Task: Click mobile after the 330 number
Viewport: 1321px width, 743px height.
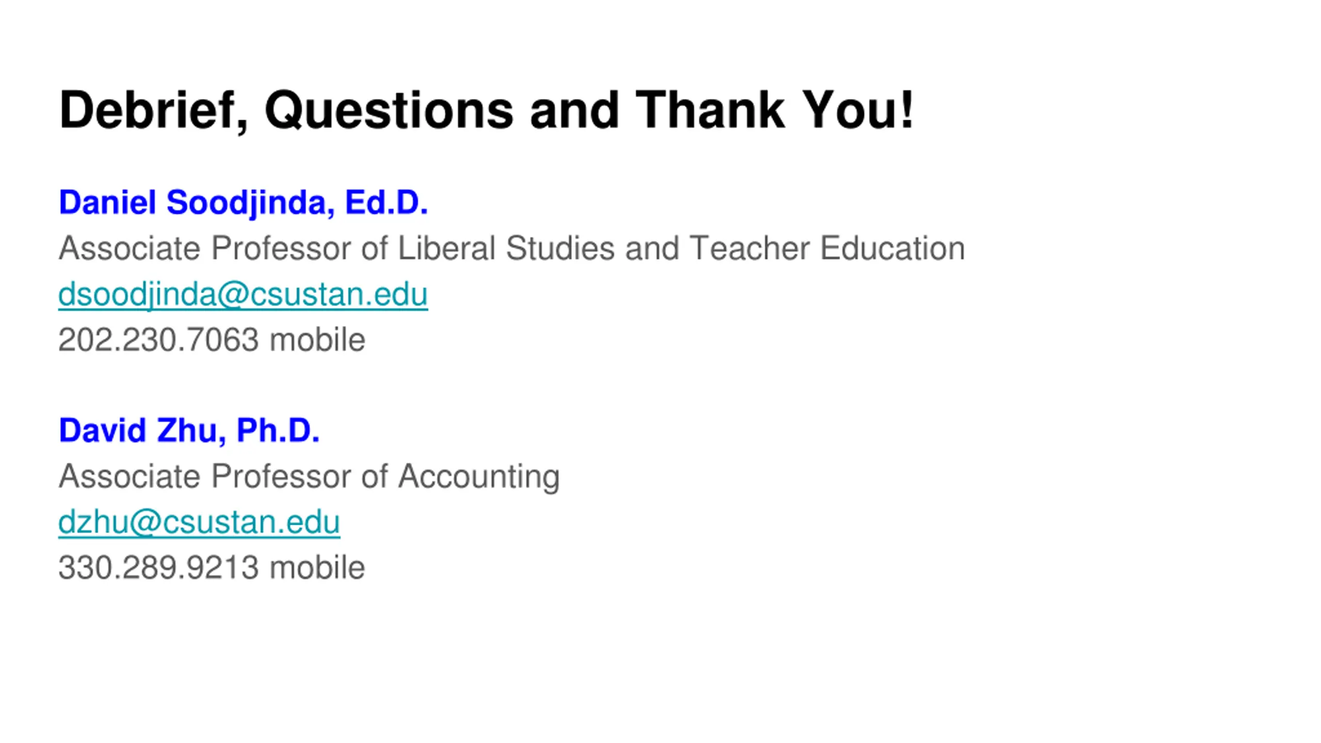Action: click(317, 568)
